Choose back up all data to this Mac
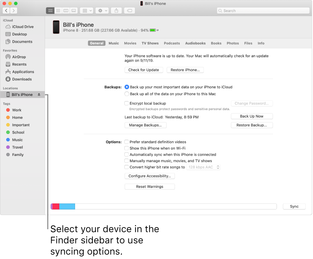The image size is (313, 259). [x=127, y=94]
